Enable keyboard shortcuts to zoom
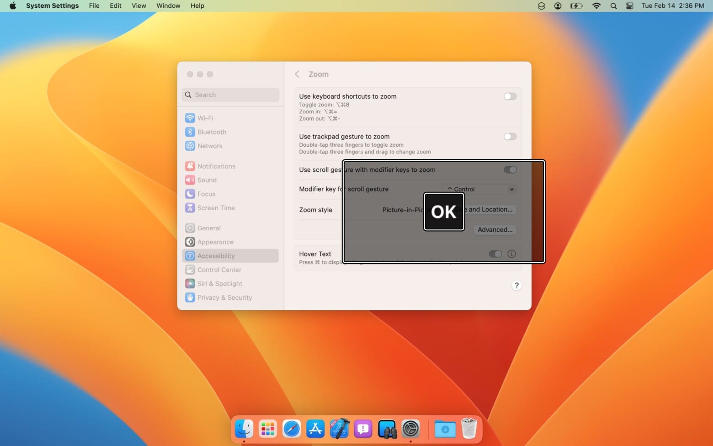 510,96
